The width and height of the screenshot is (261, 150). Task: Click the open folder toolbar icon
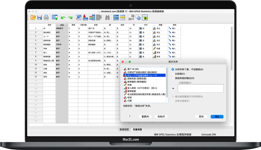tap(33, 17)
